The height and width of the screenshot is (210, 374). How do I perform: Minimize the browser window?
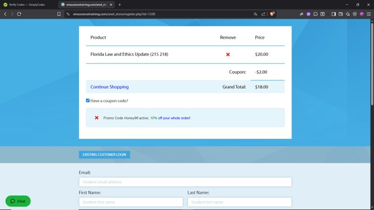click(x=347, y=5)
